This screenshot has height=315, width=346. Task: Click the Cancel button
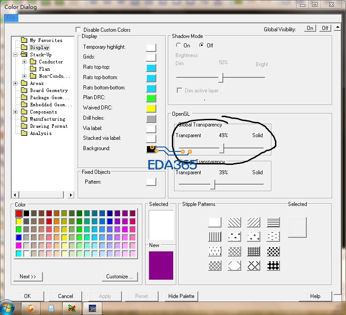pyautogui.click(x=66, y=296)
